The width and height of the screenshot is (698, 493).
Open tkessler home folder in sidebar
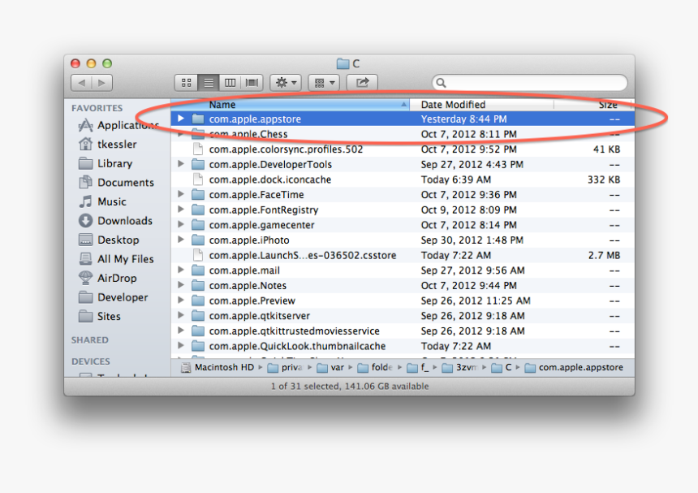[108, 145]
